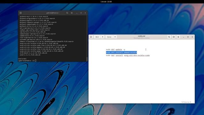Open the 14 Palavras statistics dropdown
Image resolution: width=204 pixels, height=115 pixels.
186,102
